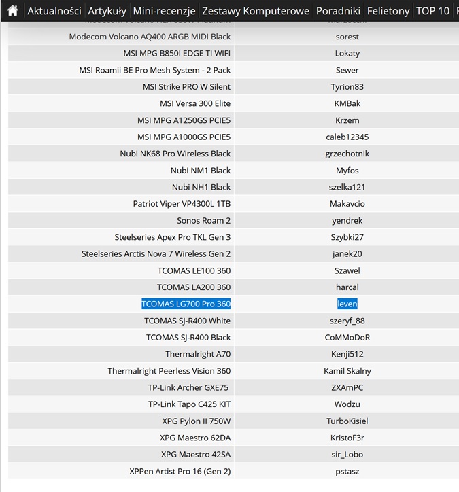The width and height of the screenshot is (459, 492).
Task: Open the Aktualności menu item
Action: [54, 11]
